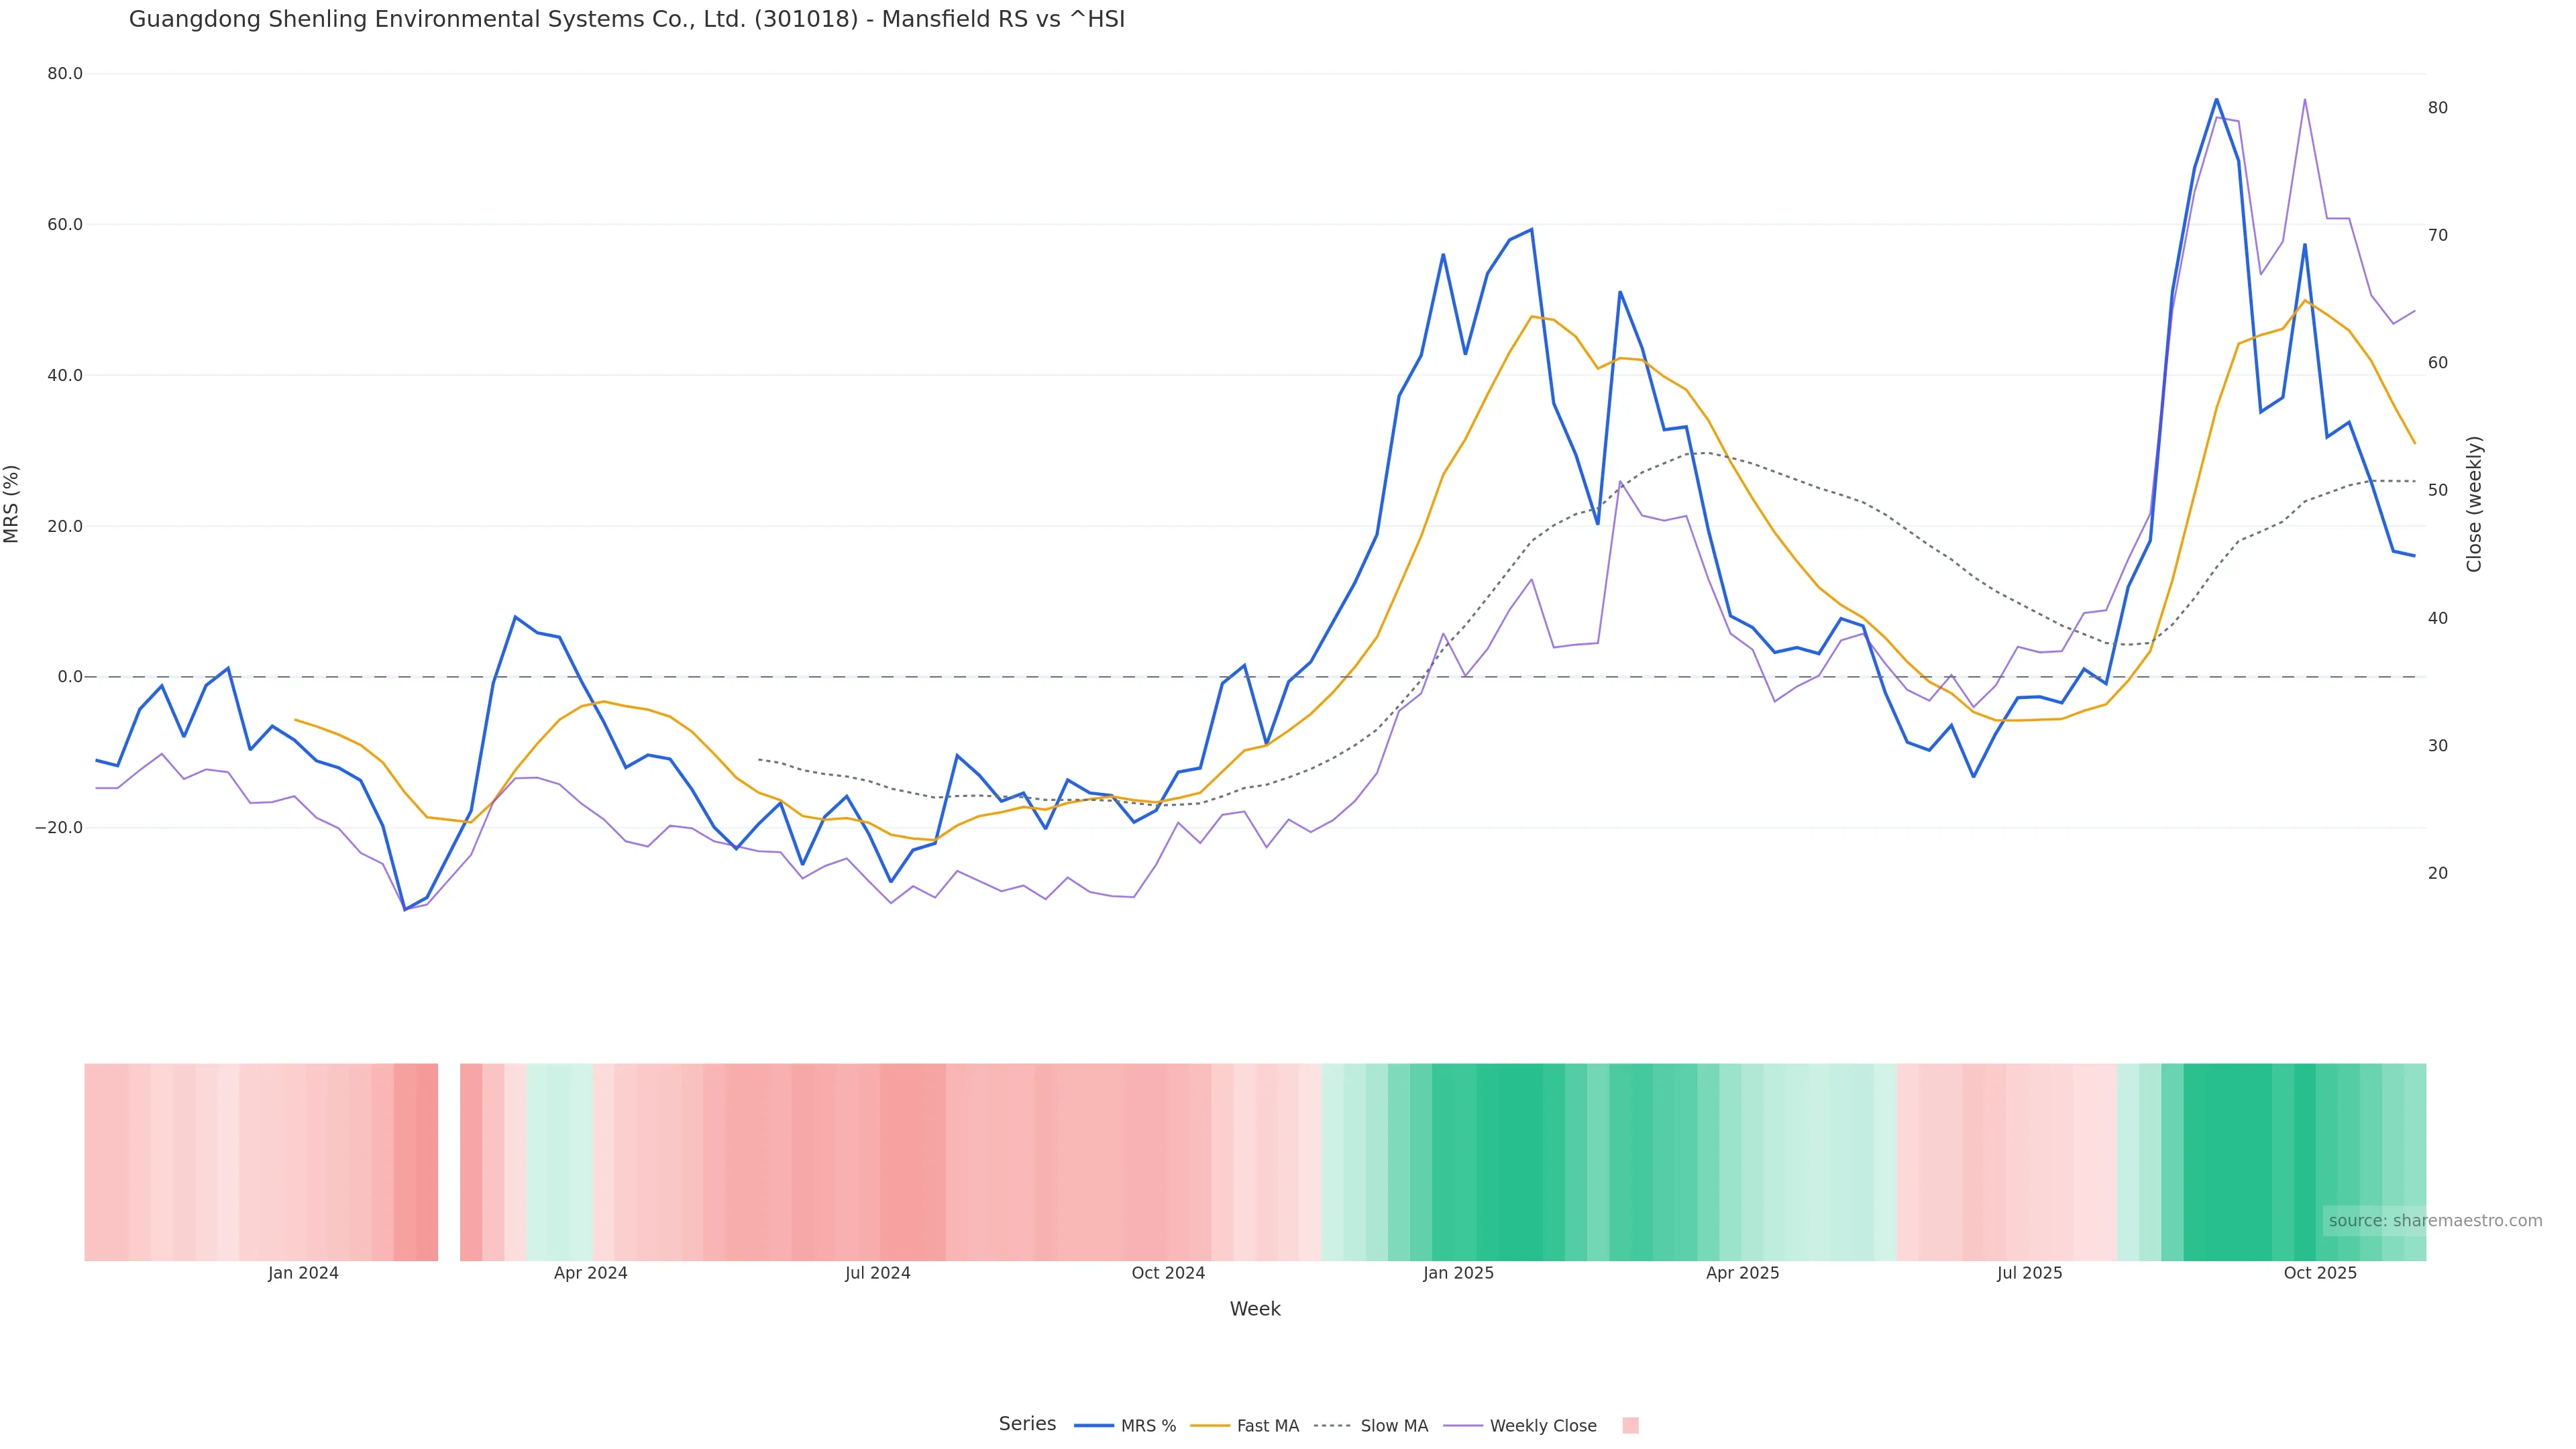Click the −20.0 left y-axis tick
This screenshot has height=1449, width=2576.
(x=59, y=828)
